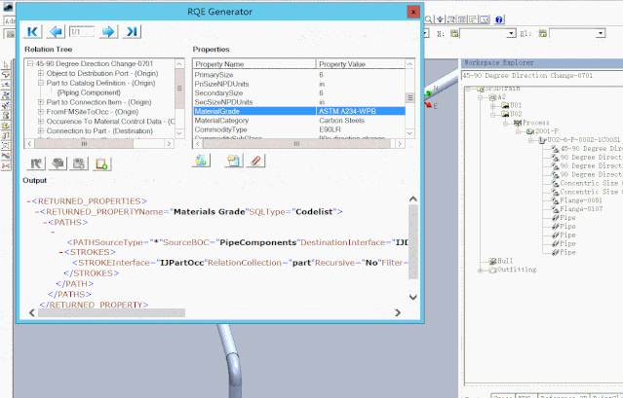Click the Properties horizontal scrollbar thumb
This screenshot has width=623, height=398.
(296, 143)
